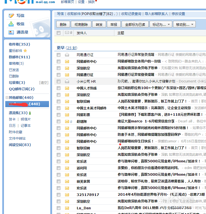Click the 换肤 top link

pos(91,2)
